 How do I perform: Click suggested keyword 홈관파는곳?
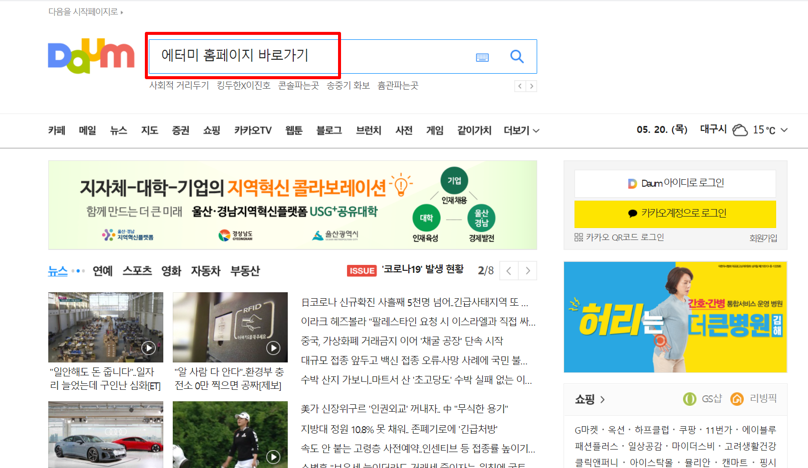click(398, 86)
